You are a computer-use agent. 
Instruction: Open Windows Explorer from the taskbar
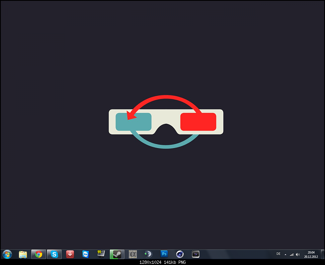point(23,254)
